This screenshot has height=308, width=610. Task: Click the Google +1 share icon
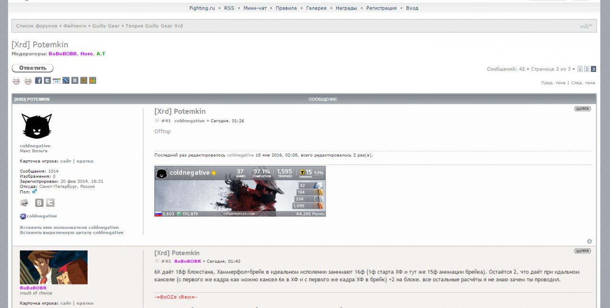click(x=57, y=81)
